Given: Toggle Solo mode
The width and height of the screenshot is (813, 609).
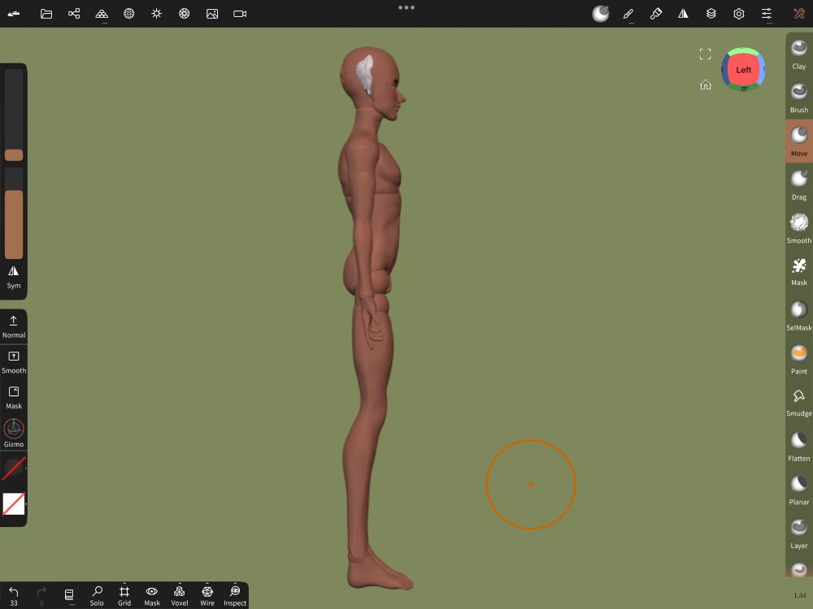Looking at the screenshot, I should pyautogui.click(x=97, y=594).
